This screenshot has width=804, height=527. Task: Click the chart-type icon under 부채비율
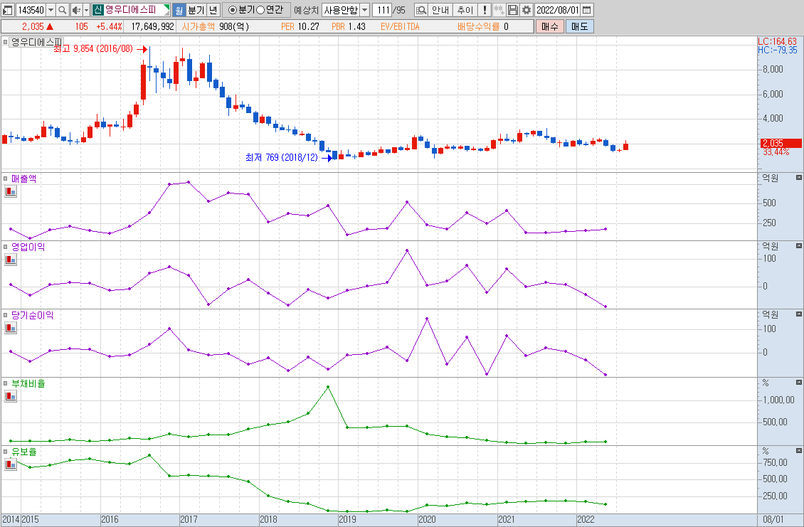pos(11,396)
